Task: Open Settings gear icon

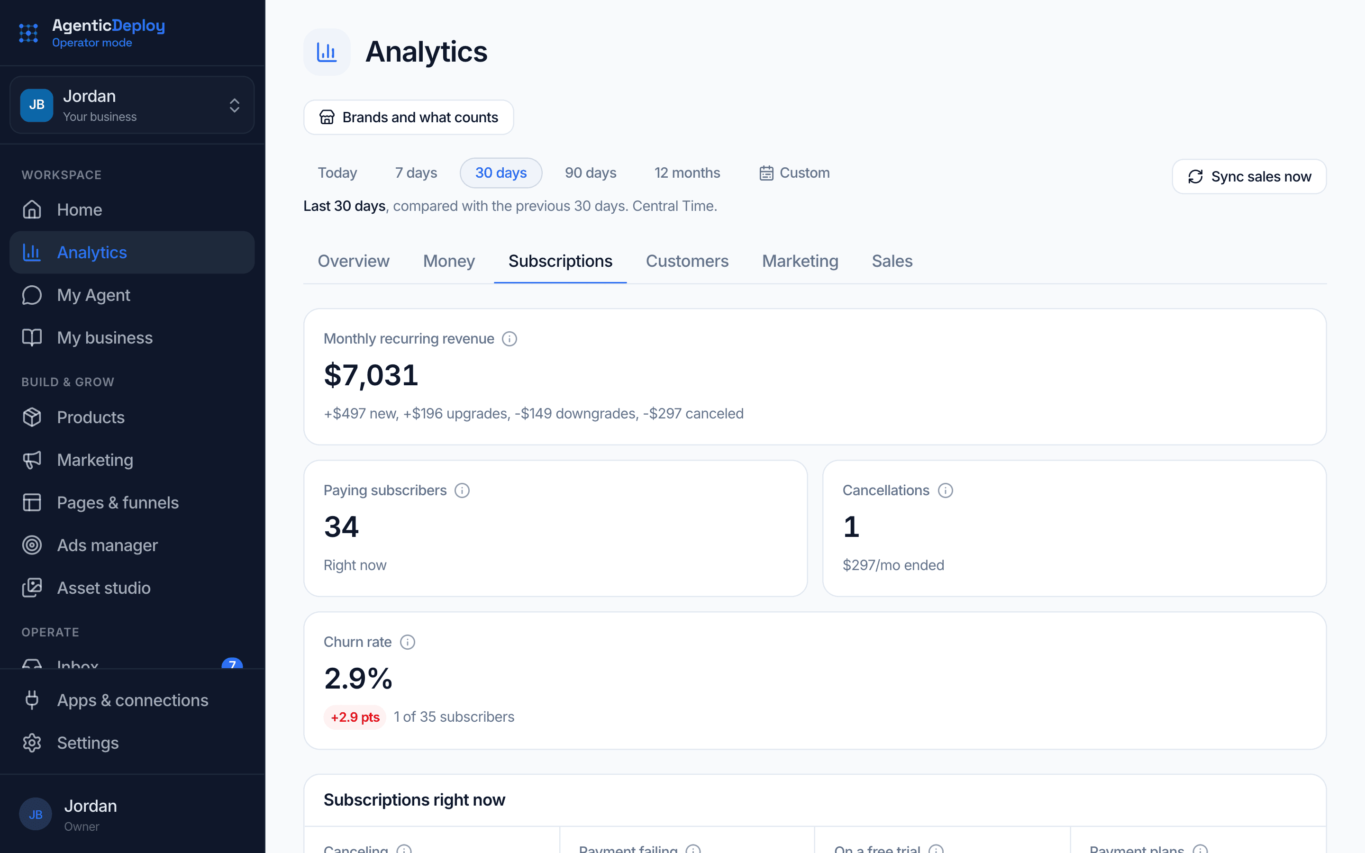Action: tap(32, 743)
